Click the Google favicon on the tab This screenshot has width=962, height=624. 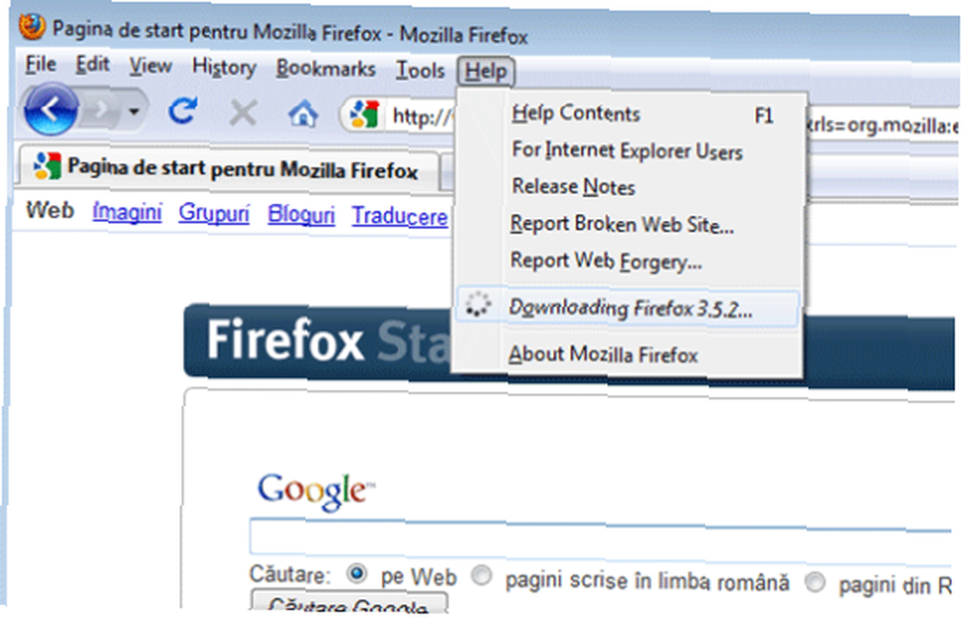click(x=47, y=165)
